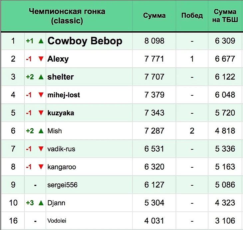Click the red down arrow beside vadik-rus
The image size is (243, 230).
point(41,149)
